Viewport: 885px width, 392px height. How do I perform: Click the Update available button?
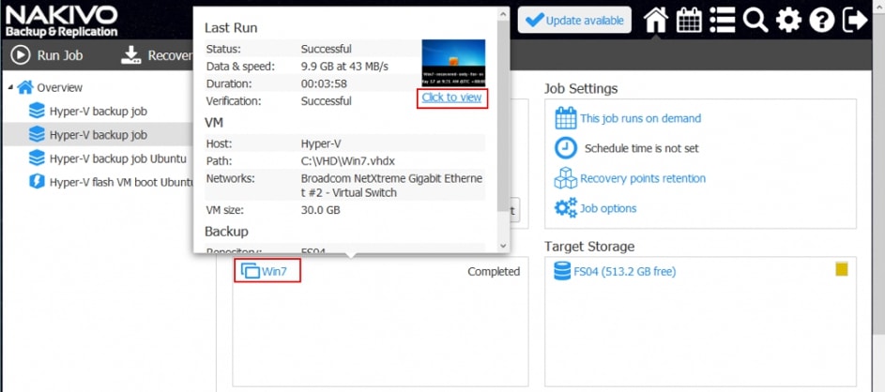coord(574,21)
